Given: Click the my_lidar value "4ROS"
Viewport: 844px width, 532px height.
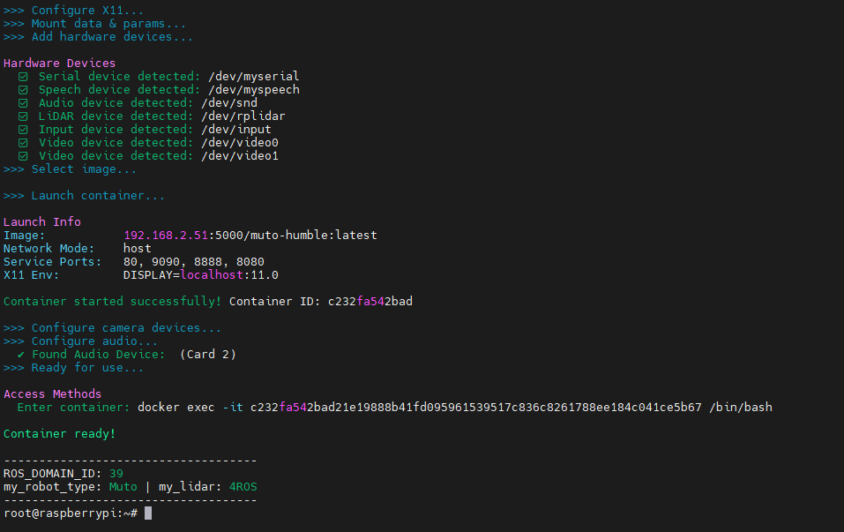Looking at the screenshot, I should tap(243, 487).
